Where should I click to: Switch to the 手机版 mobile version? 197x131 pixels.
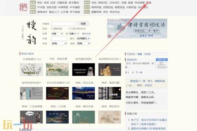[147, 54]
